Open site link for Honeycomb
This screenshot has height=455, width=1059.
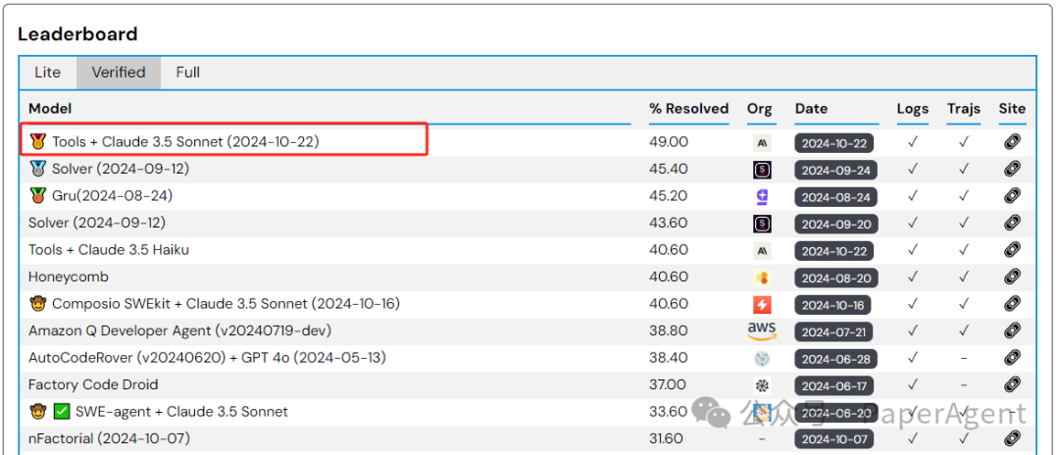[x=1012, y=278]
